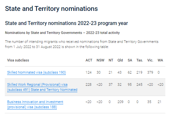Select the value 245 in the Tas. column
The width and height of the screenshot is (174, 120).
coord(139,84)
